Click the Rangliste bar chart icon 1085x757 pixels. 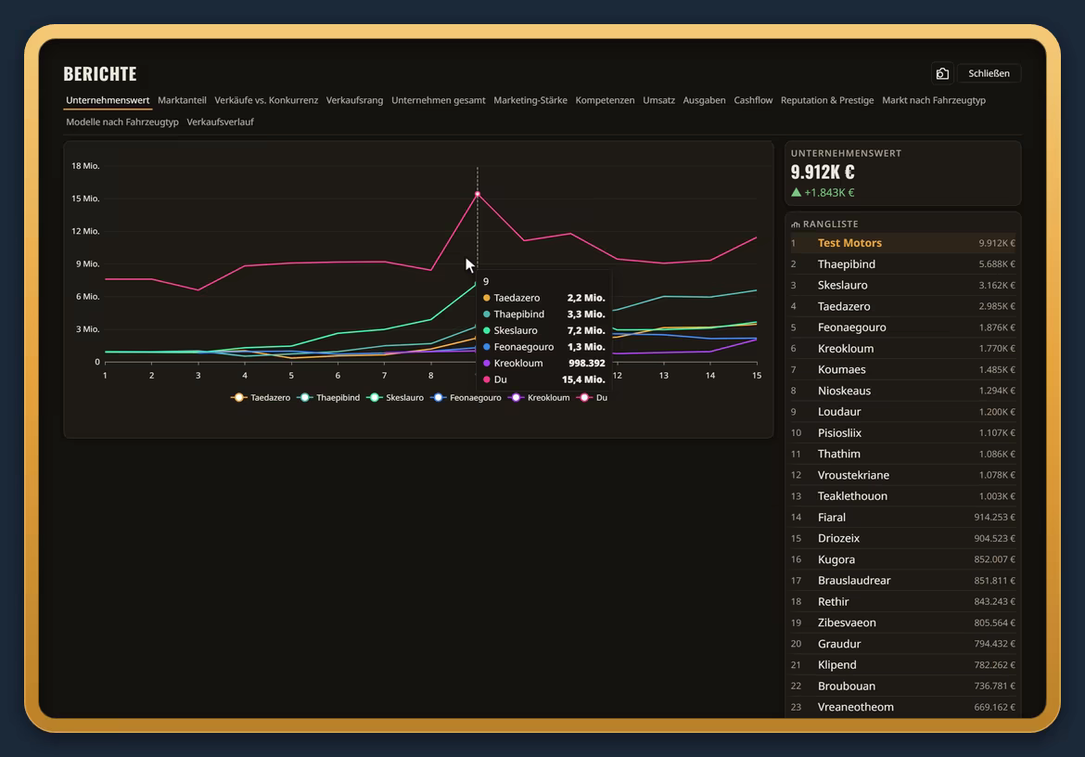click(796, 225)
